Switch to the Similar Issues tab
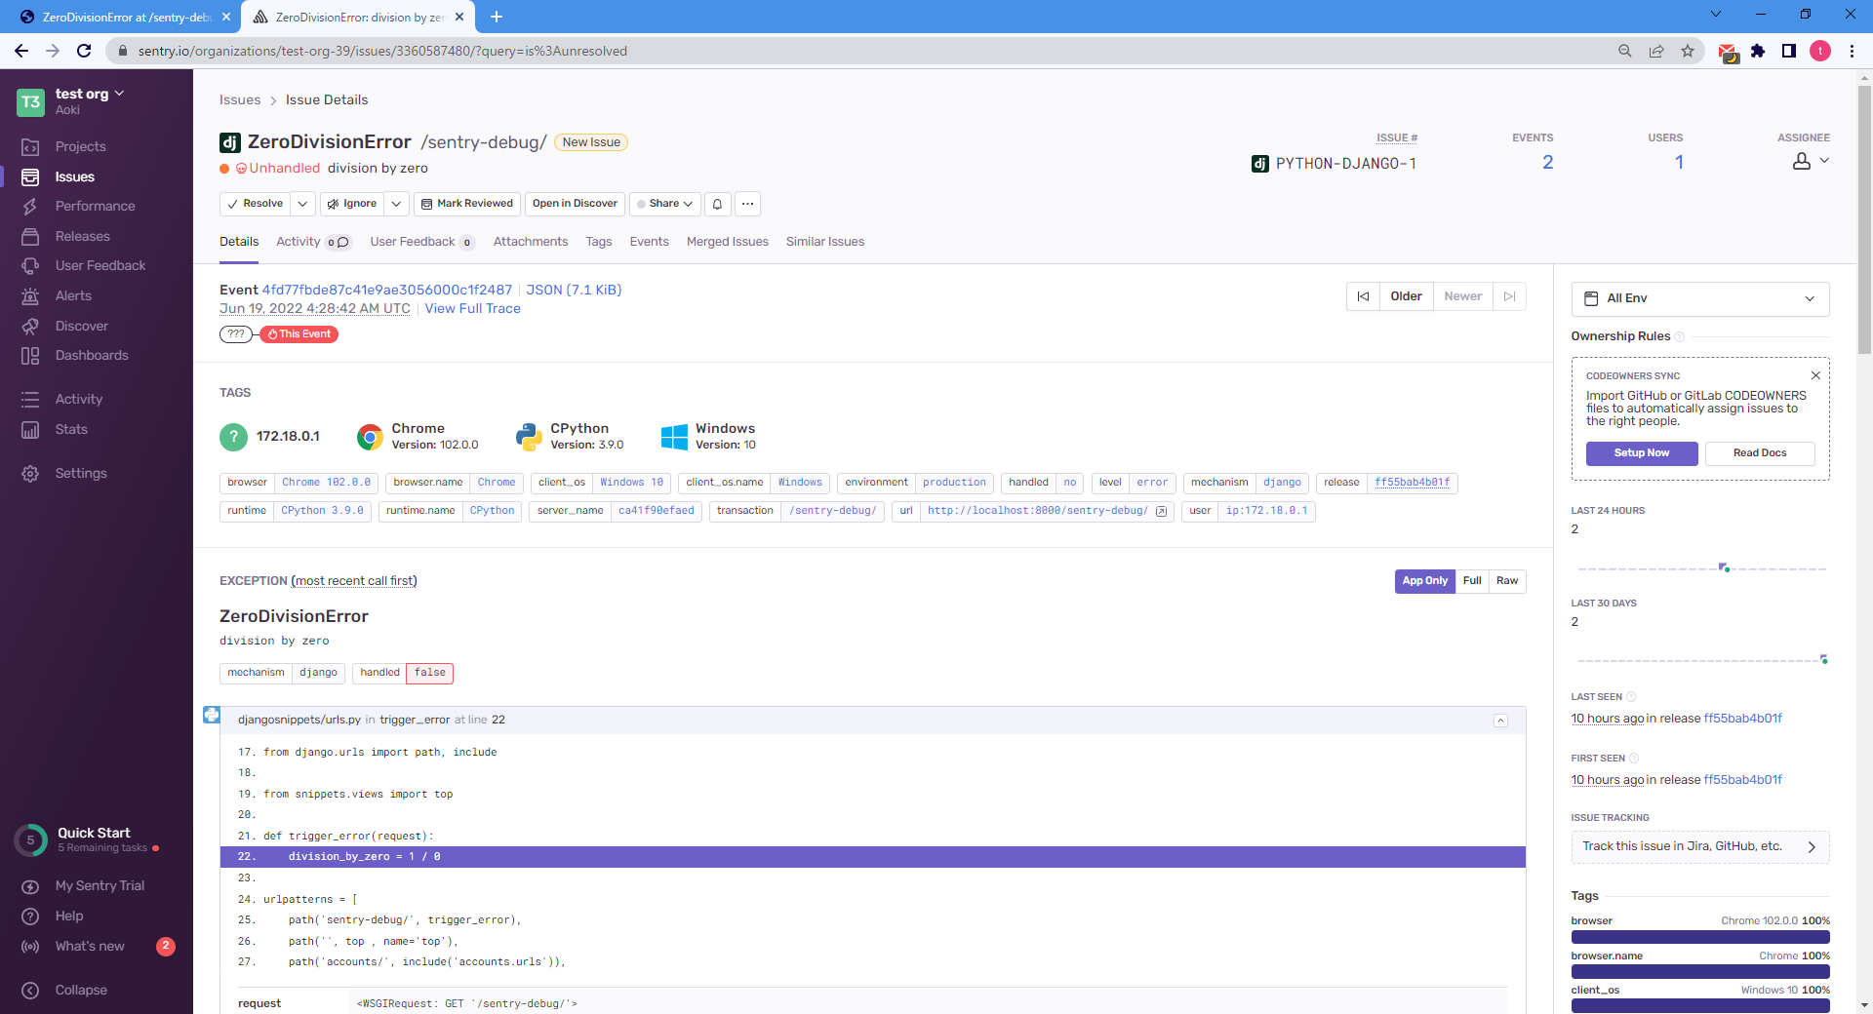Image resolution: width=1873 pixels, height=1014 pixels. (x=825, y=242)
